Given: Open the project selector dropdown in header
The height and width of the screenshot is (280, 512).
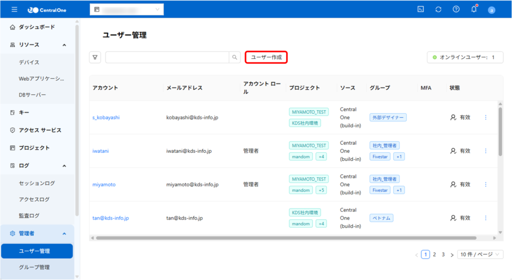Looking at the screenshot, I should click(126, 9).
